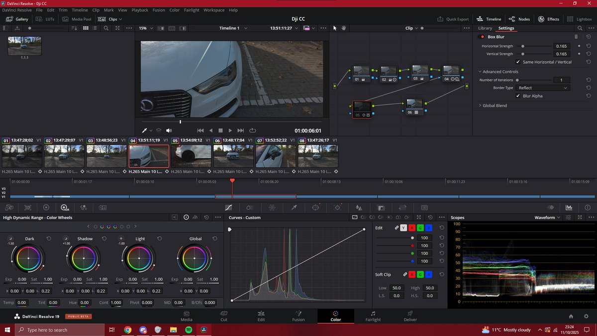Reset the Dark zone color wheel

[x=49, y=238]
